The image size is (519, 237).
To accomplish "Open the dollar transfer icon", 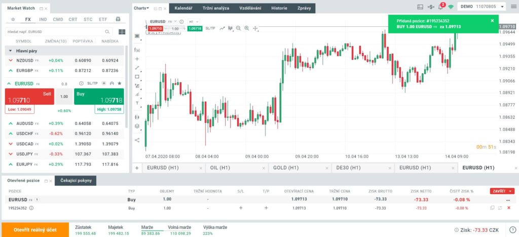I will [x=431, y=7].
